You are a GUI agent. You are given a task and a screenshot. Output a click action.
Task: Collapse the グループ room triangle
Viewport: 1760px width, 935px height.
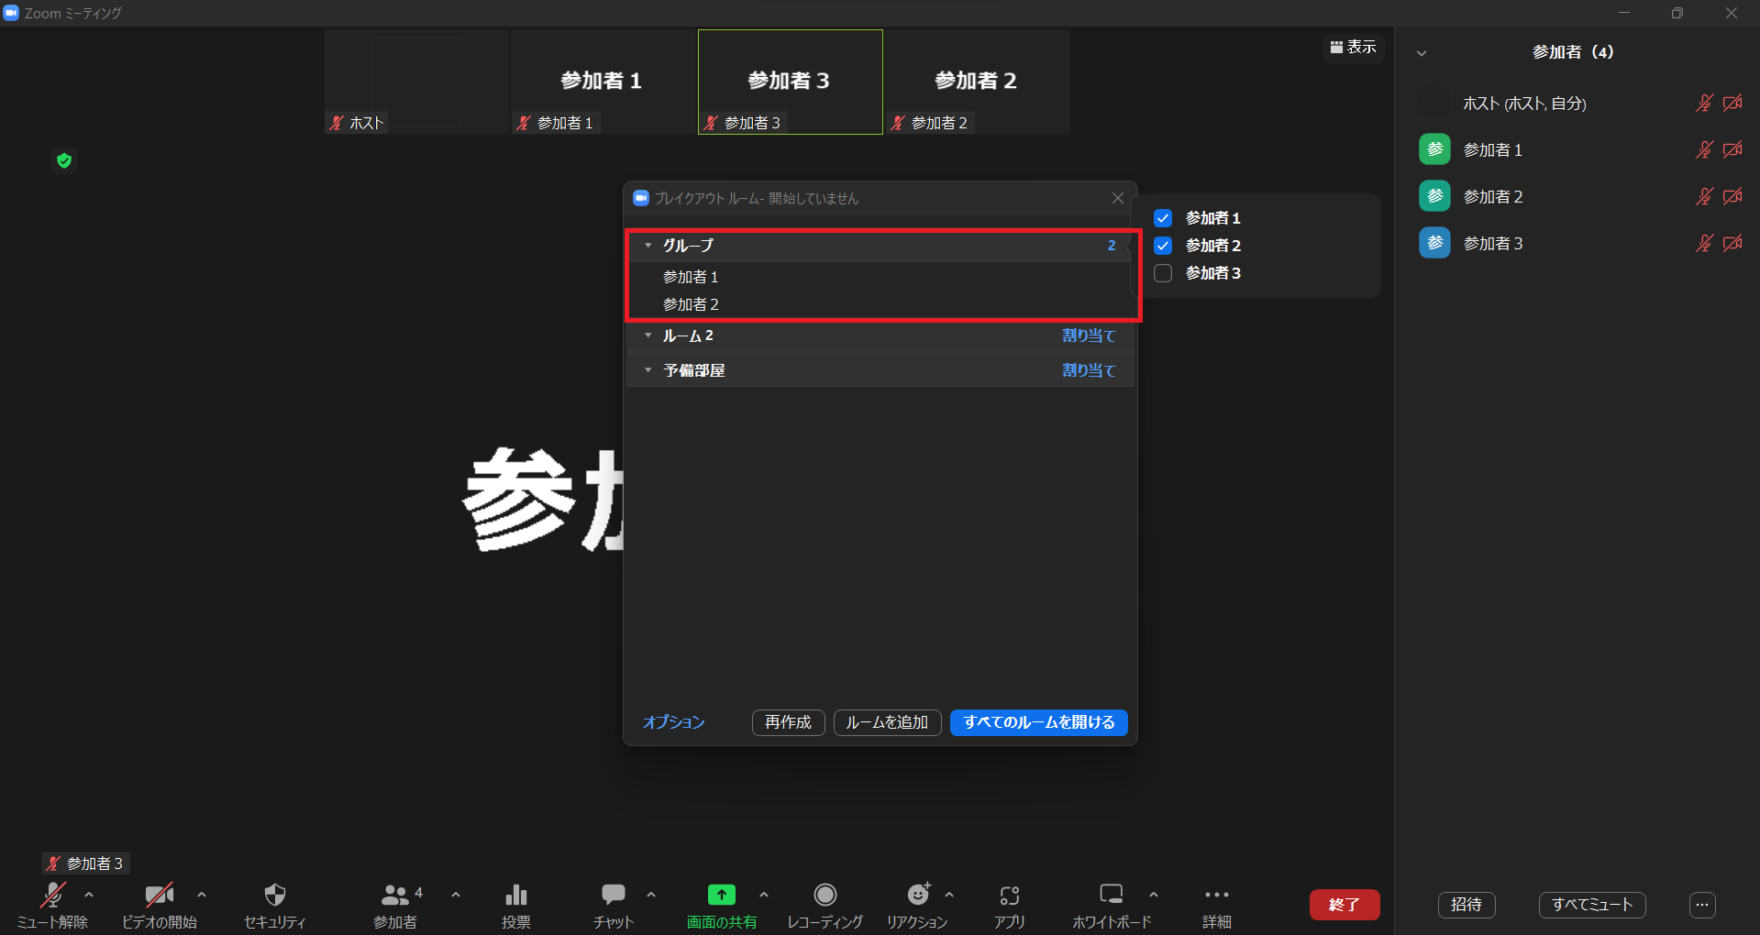coord(648,246)
